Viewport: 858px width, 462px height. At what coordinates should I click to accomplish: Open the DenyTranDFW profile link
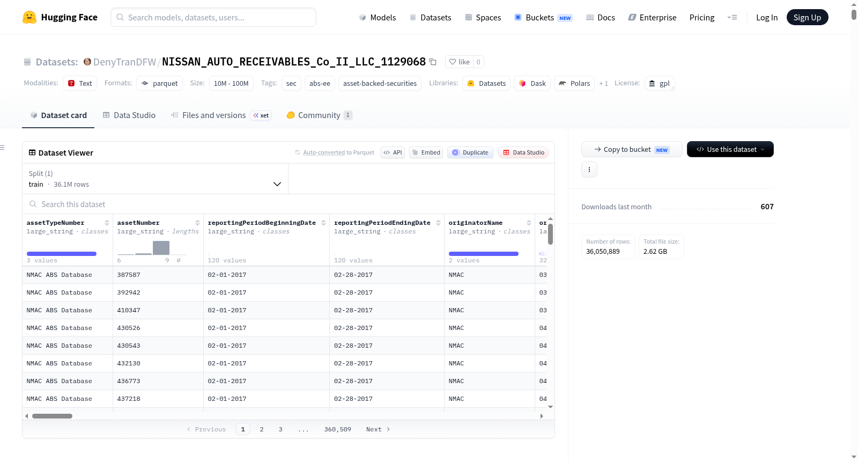(x=124, y=62)
